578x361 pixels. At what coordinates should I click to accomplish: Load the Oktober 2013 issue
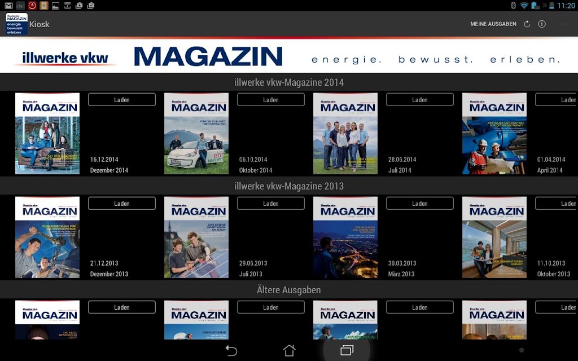557,203
